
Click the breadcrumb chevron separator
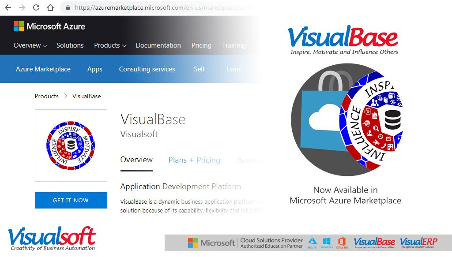(65, 96)
